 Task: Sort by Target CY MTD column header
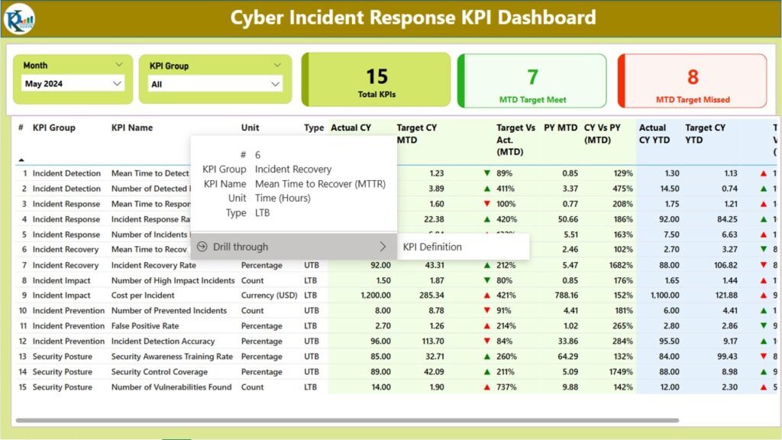(x=416, y=134)
